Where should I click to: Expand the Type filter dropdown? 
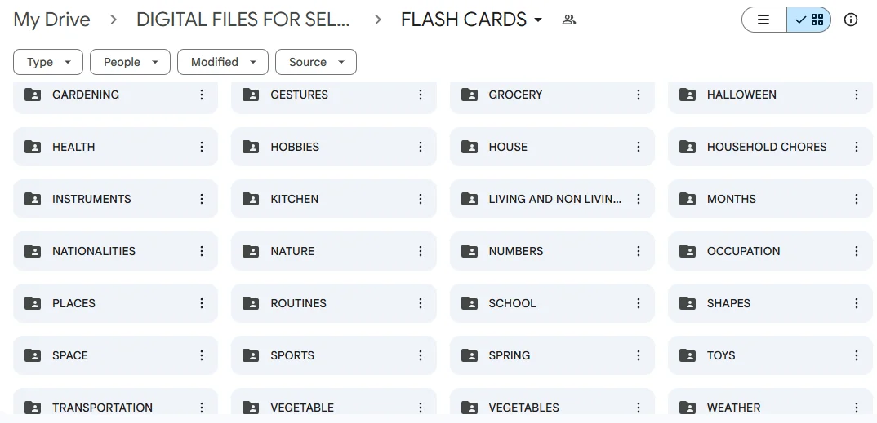click(x=48, y=62)
